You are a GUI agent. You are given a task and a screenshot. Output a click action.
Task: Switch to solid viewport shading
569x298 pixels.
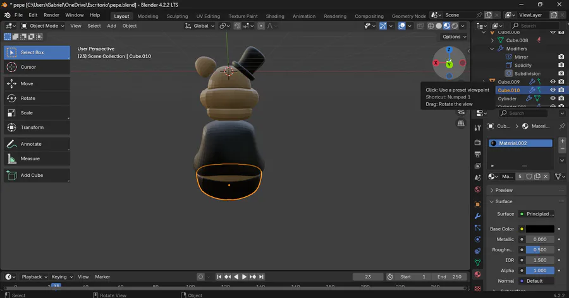coord(439,26)
